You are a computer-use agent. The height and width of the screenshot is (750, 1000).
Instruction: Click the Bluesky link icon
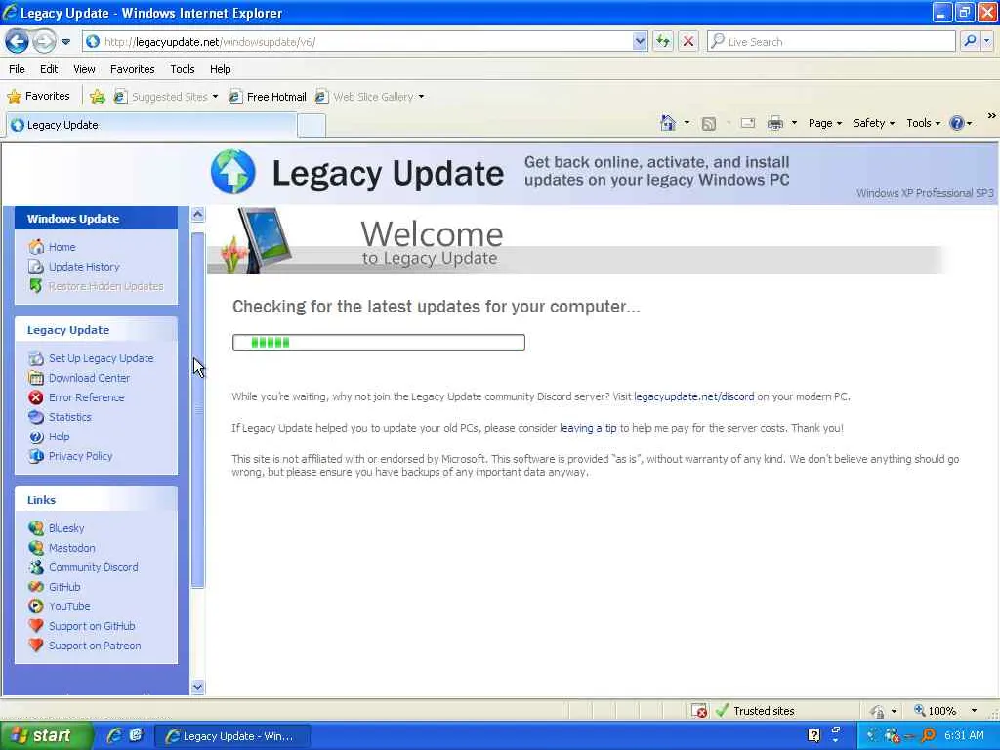(36, 528)
